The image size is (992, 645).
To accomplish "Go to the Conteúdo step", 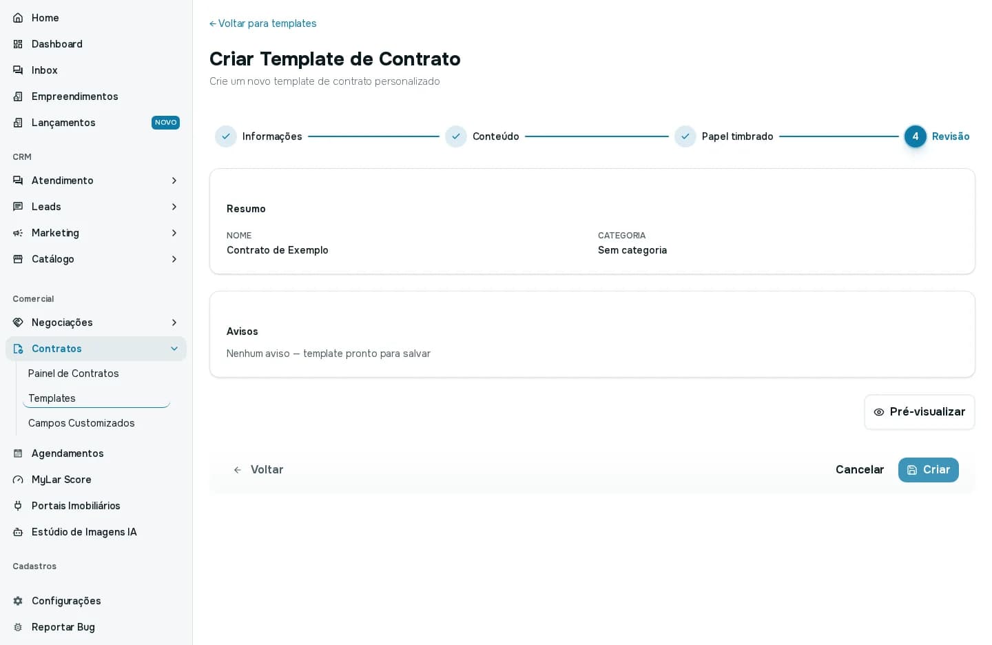I will pos(482,136).
